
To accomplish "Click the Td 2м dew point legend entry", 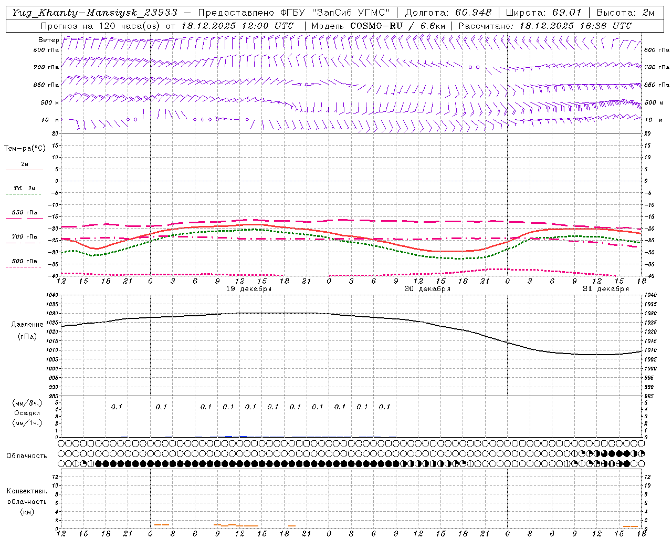I will [25, 188].
